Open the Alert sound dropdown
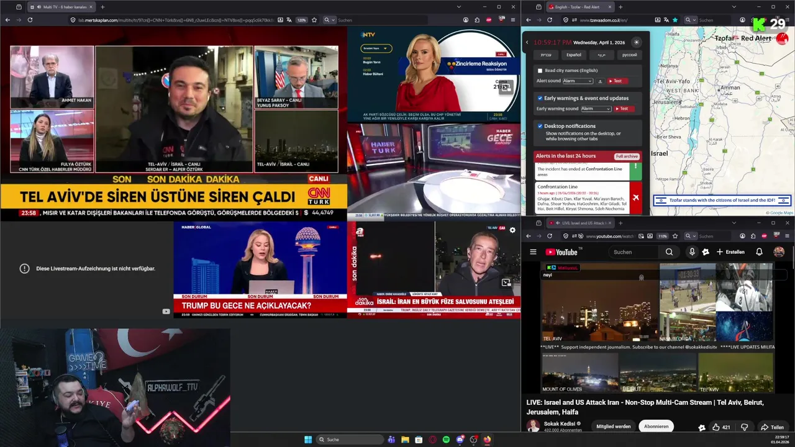Viewport: 795px width, 447px height. pos(578,81)
